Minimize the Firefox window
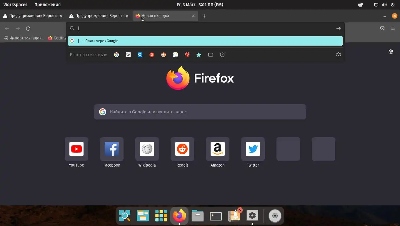The height and width of the screenshot is (226, 400). (x=385, y=16)
